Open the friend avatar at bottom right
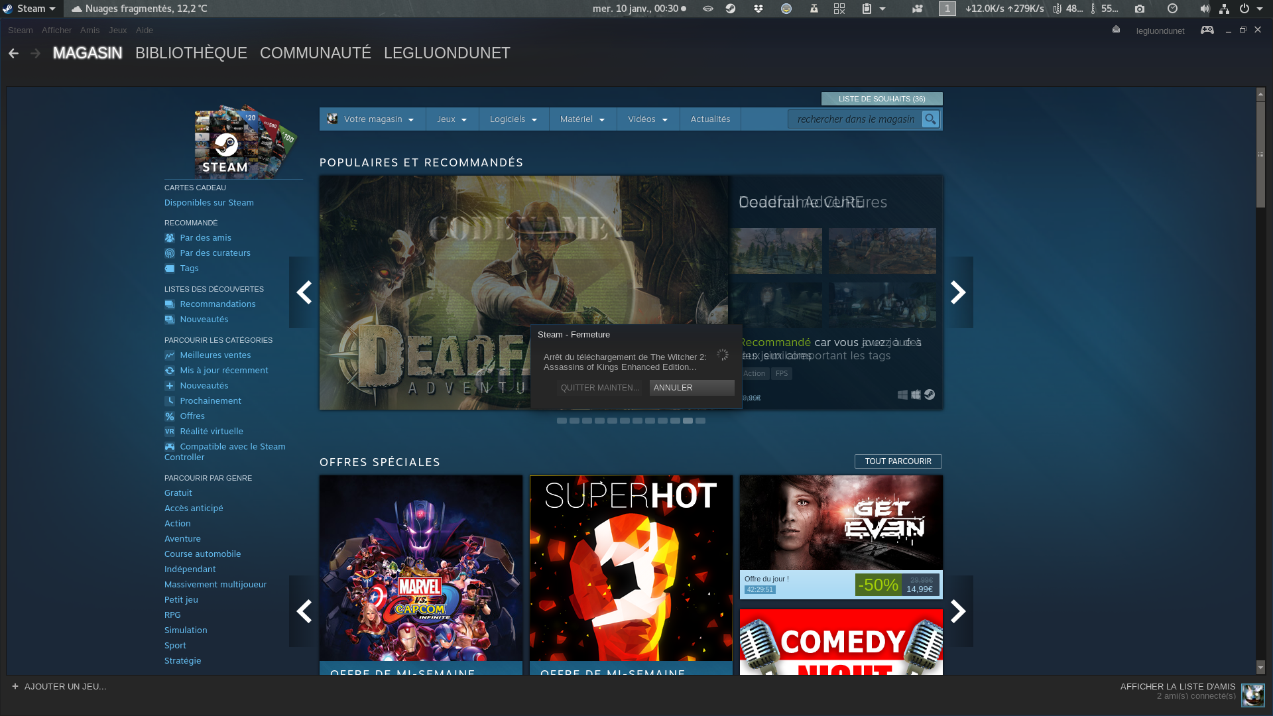This screenshot has height=716, width=1273. 1253,695
